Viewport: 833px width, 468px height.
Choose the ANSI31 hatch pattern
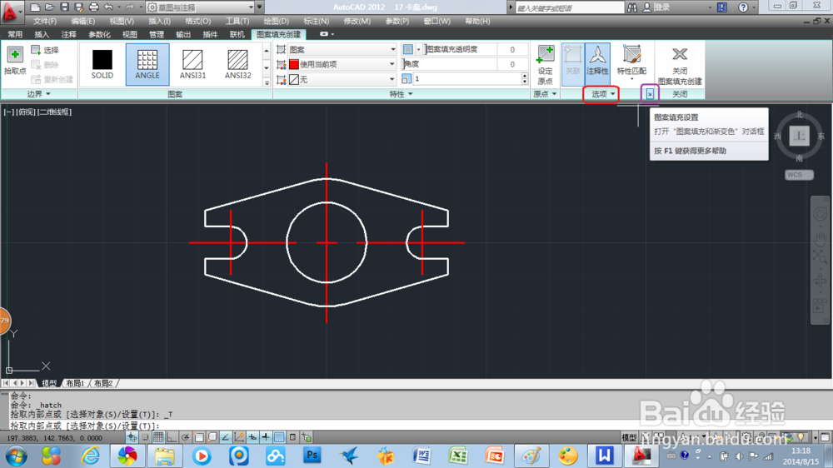point(192,64)
